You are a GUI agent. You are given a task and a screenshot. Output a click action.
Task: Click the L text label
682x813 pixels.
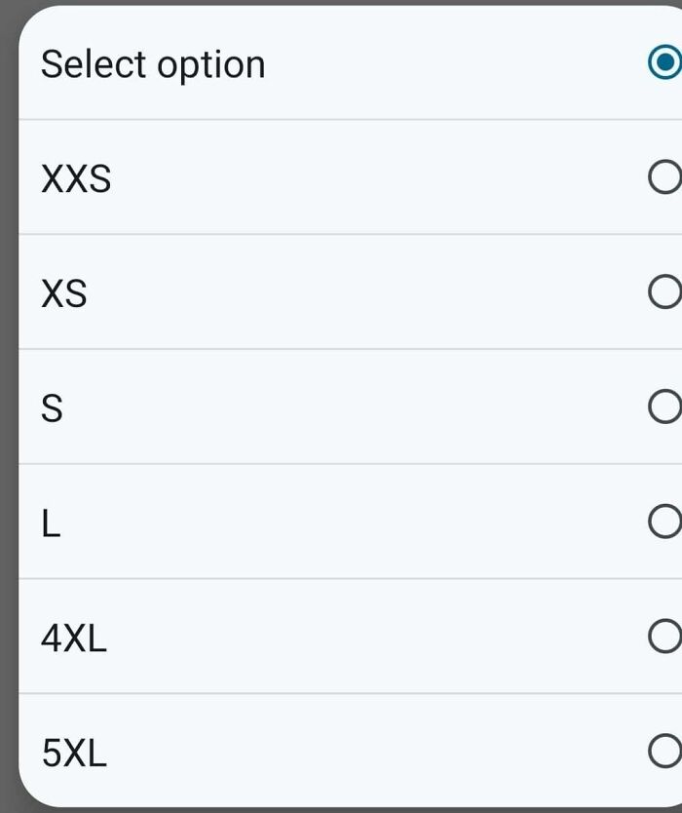coord(50,524)
